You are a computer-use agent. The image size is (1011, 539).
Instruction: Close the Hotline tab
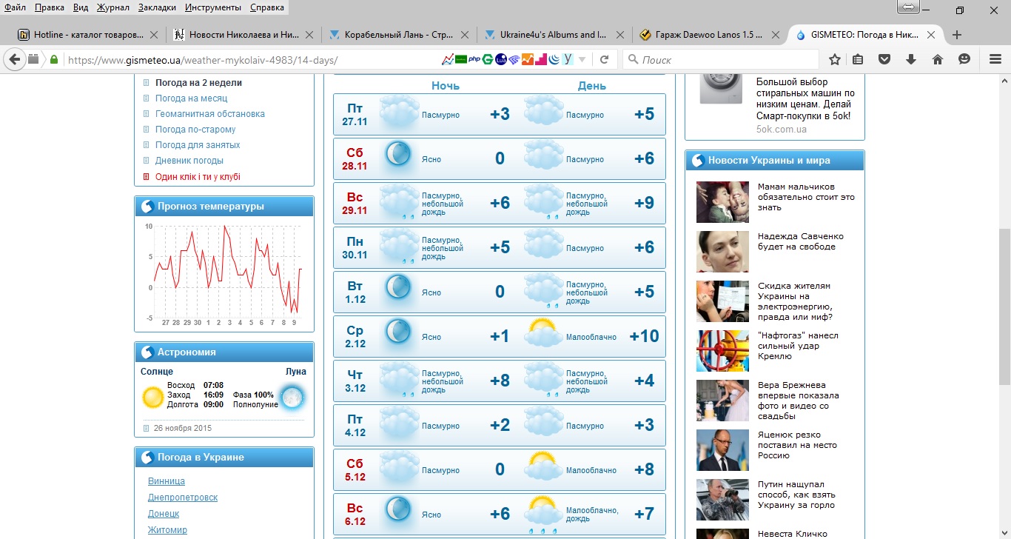click(154, 35)
